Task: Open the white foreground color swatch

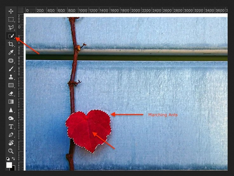Action: [x=9, y=165]
